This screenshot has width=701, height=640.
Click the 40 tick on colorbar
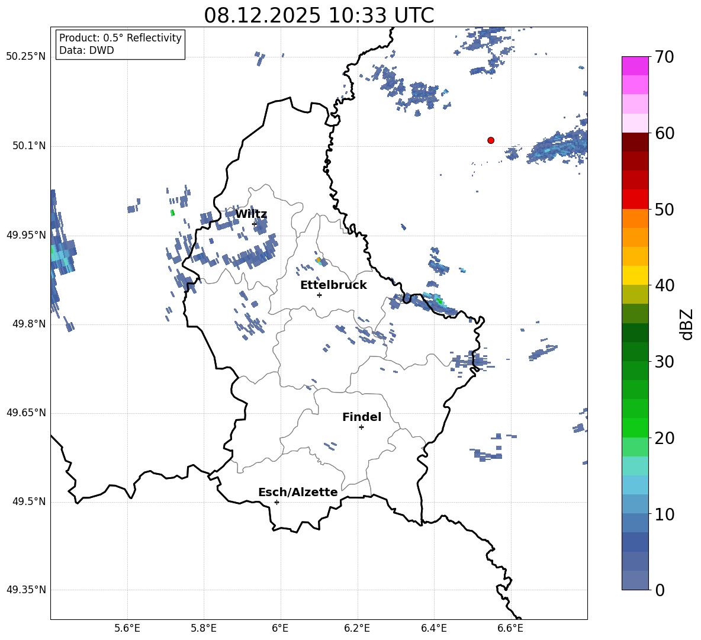pyautogui.click(x=665, y=285)
